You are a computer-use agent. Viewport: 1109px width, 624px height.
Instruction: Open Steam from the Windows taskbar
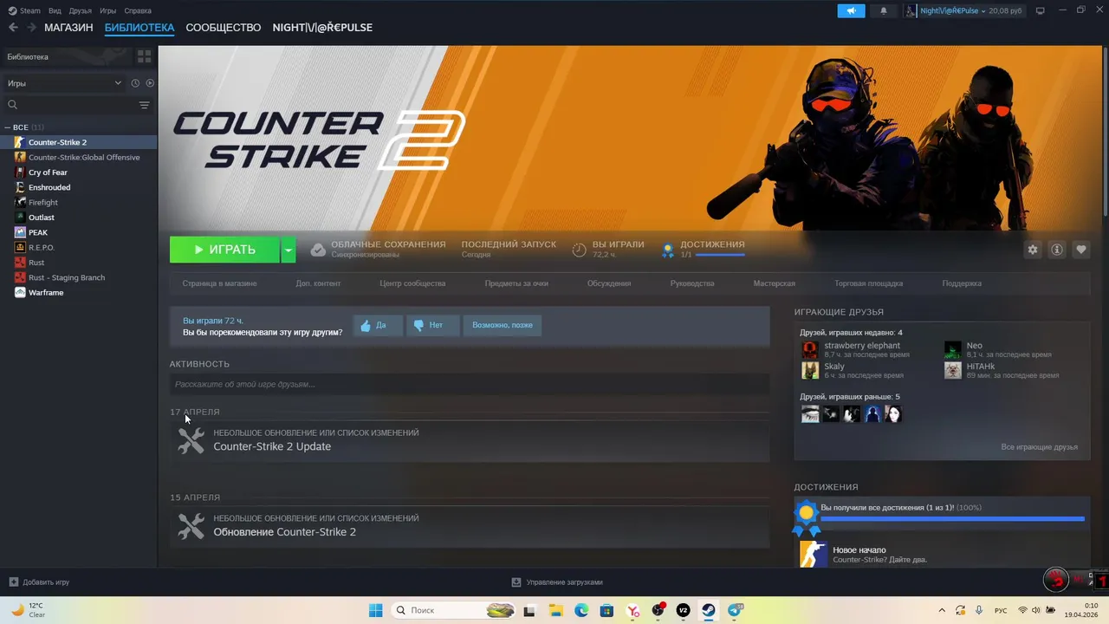(x=709, y=610)
